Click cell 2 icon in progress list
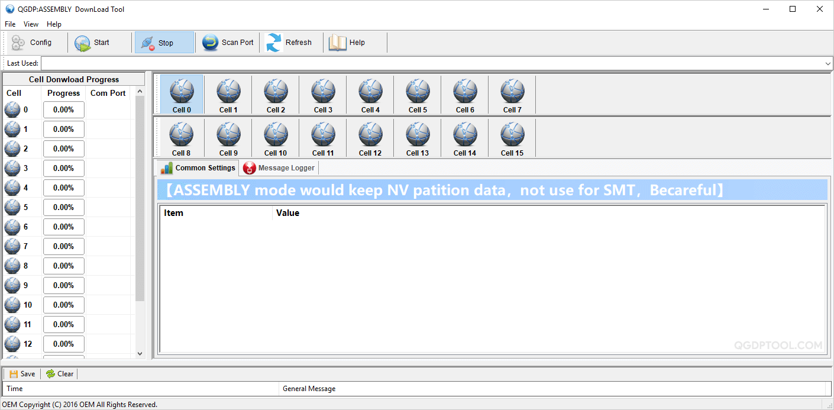Image resolution: width=834 pixels, height=410 pixels. click(x=12, y=148)
